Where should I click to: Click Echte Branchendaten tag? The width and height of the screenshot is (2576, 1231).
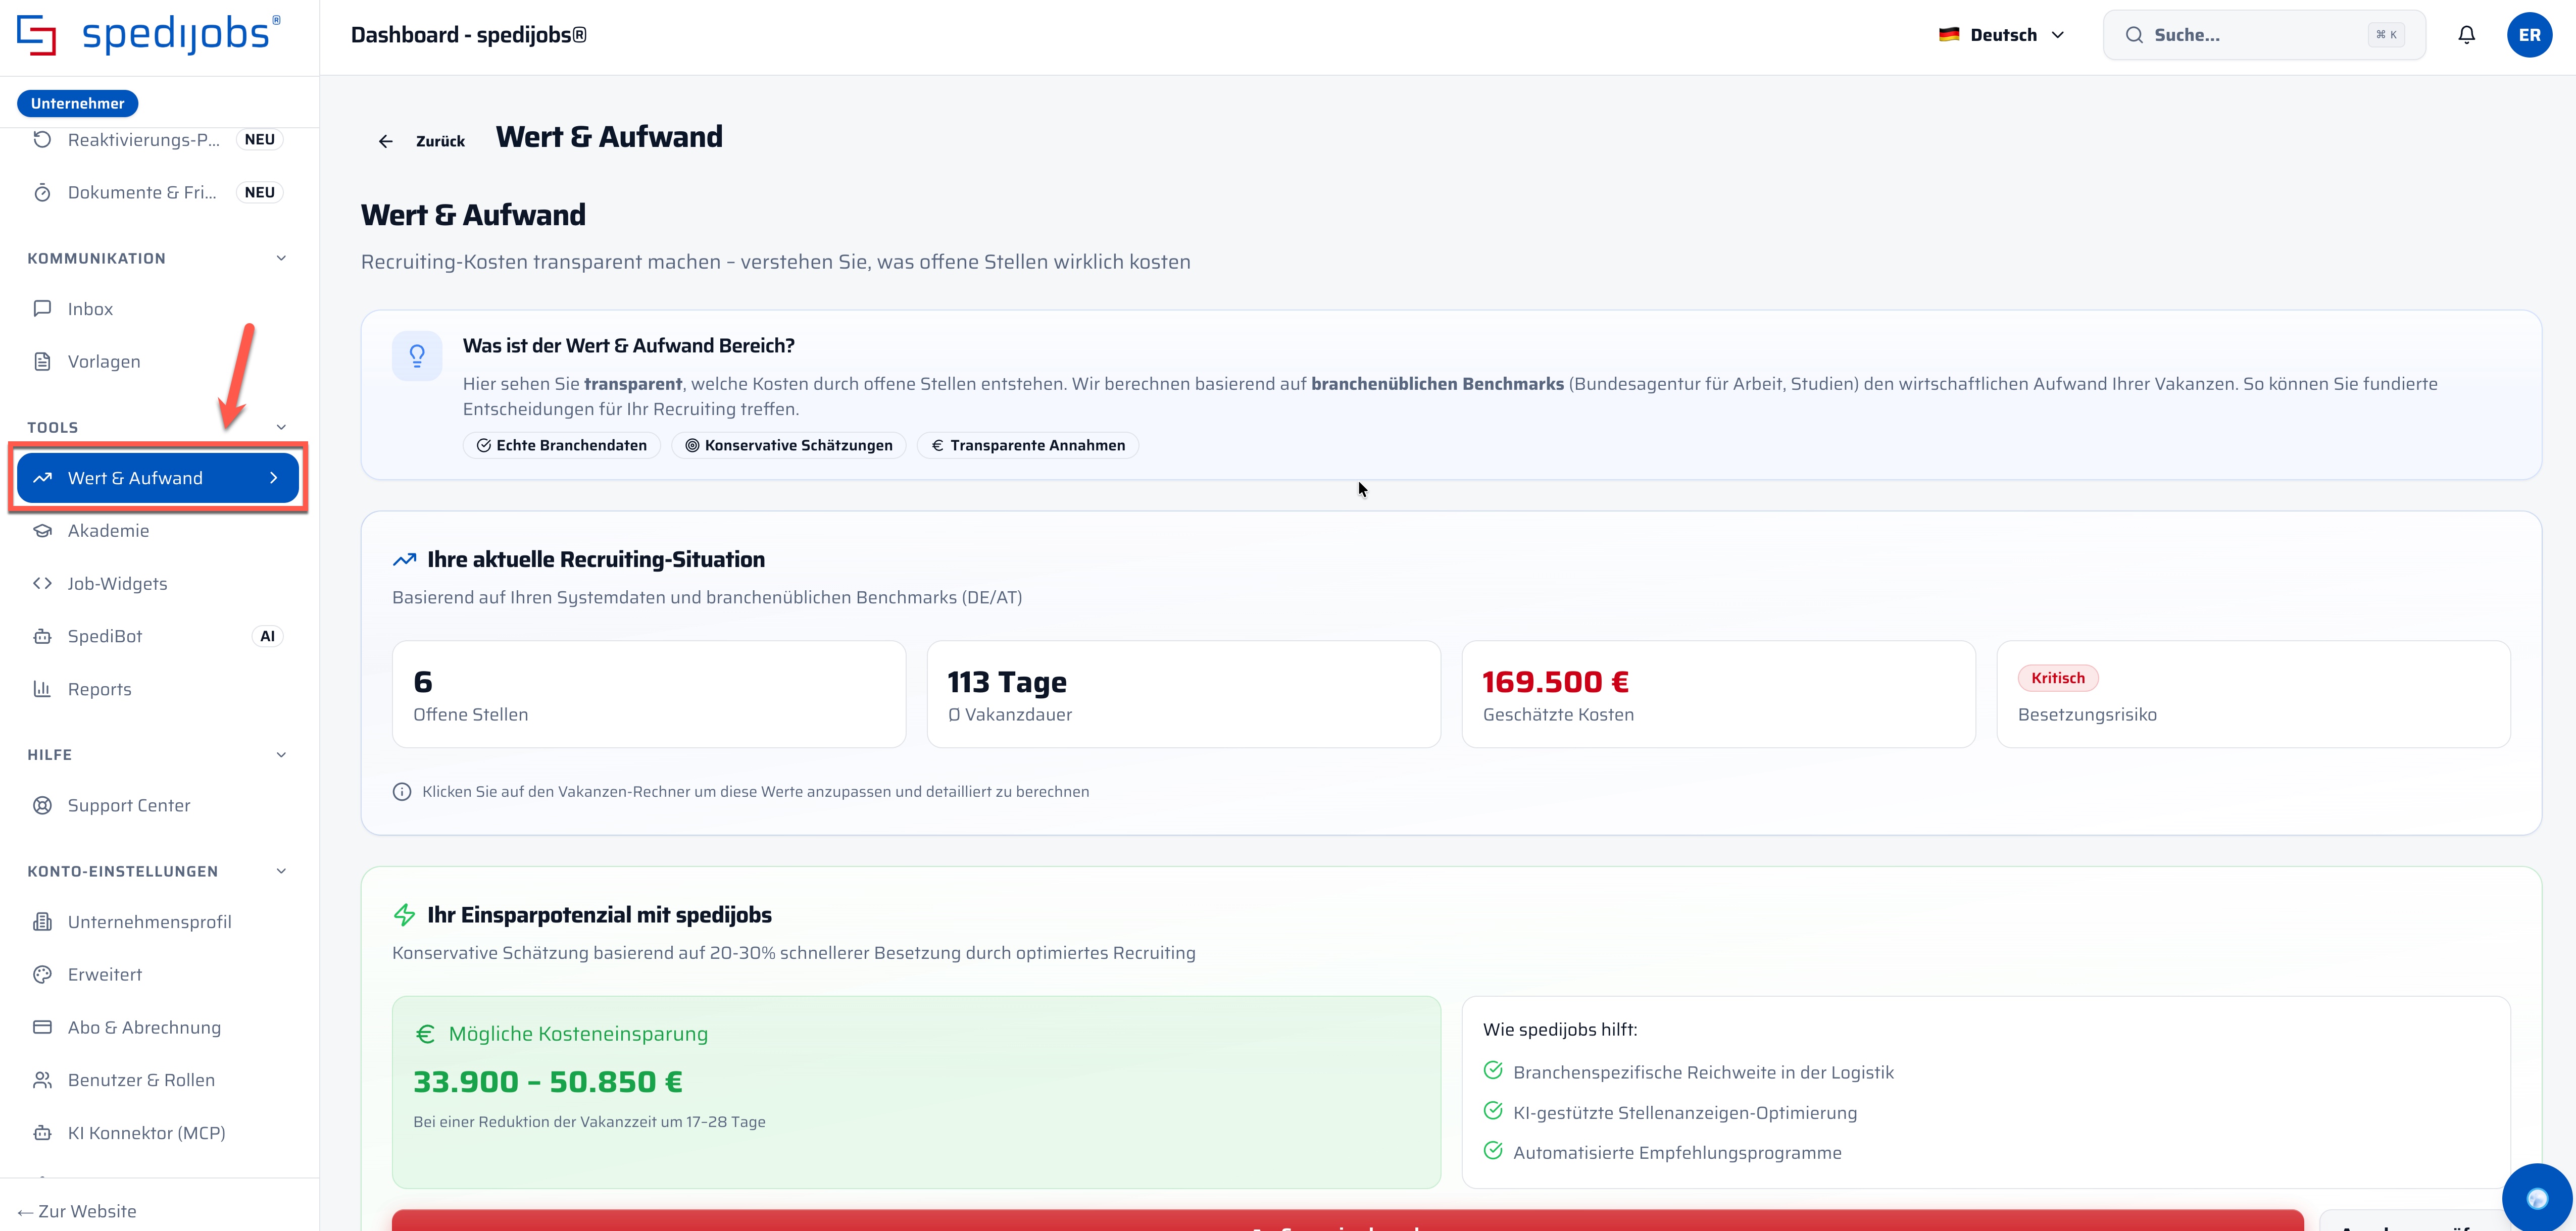click(562, 445)
